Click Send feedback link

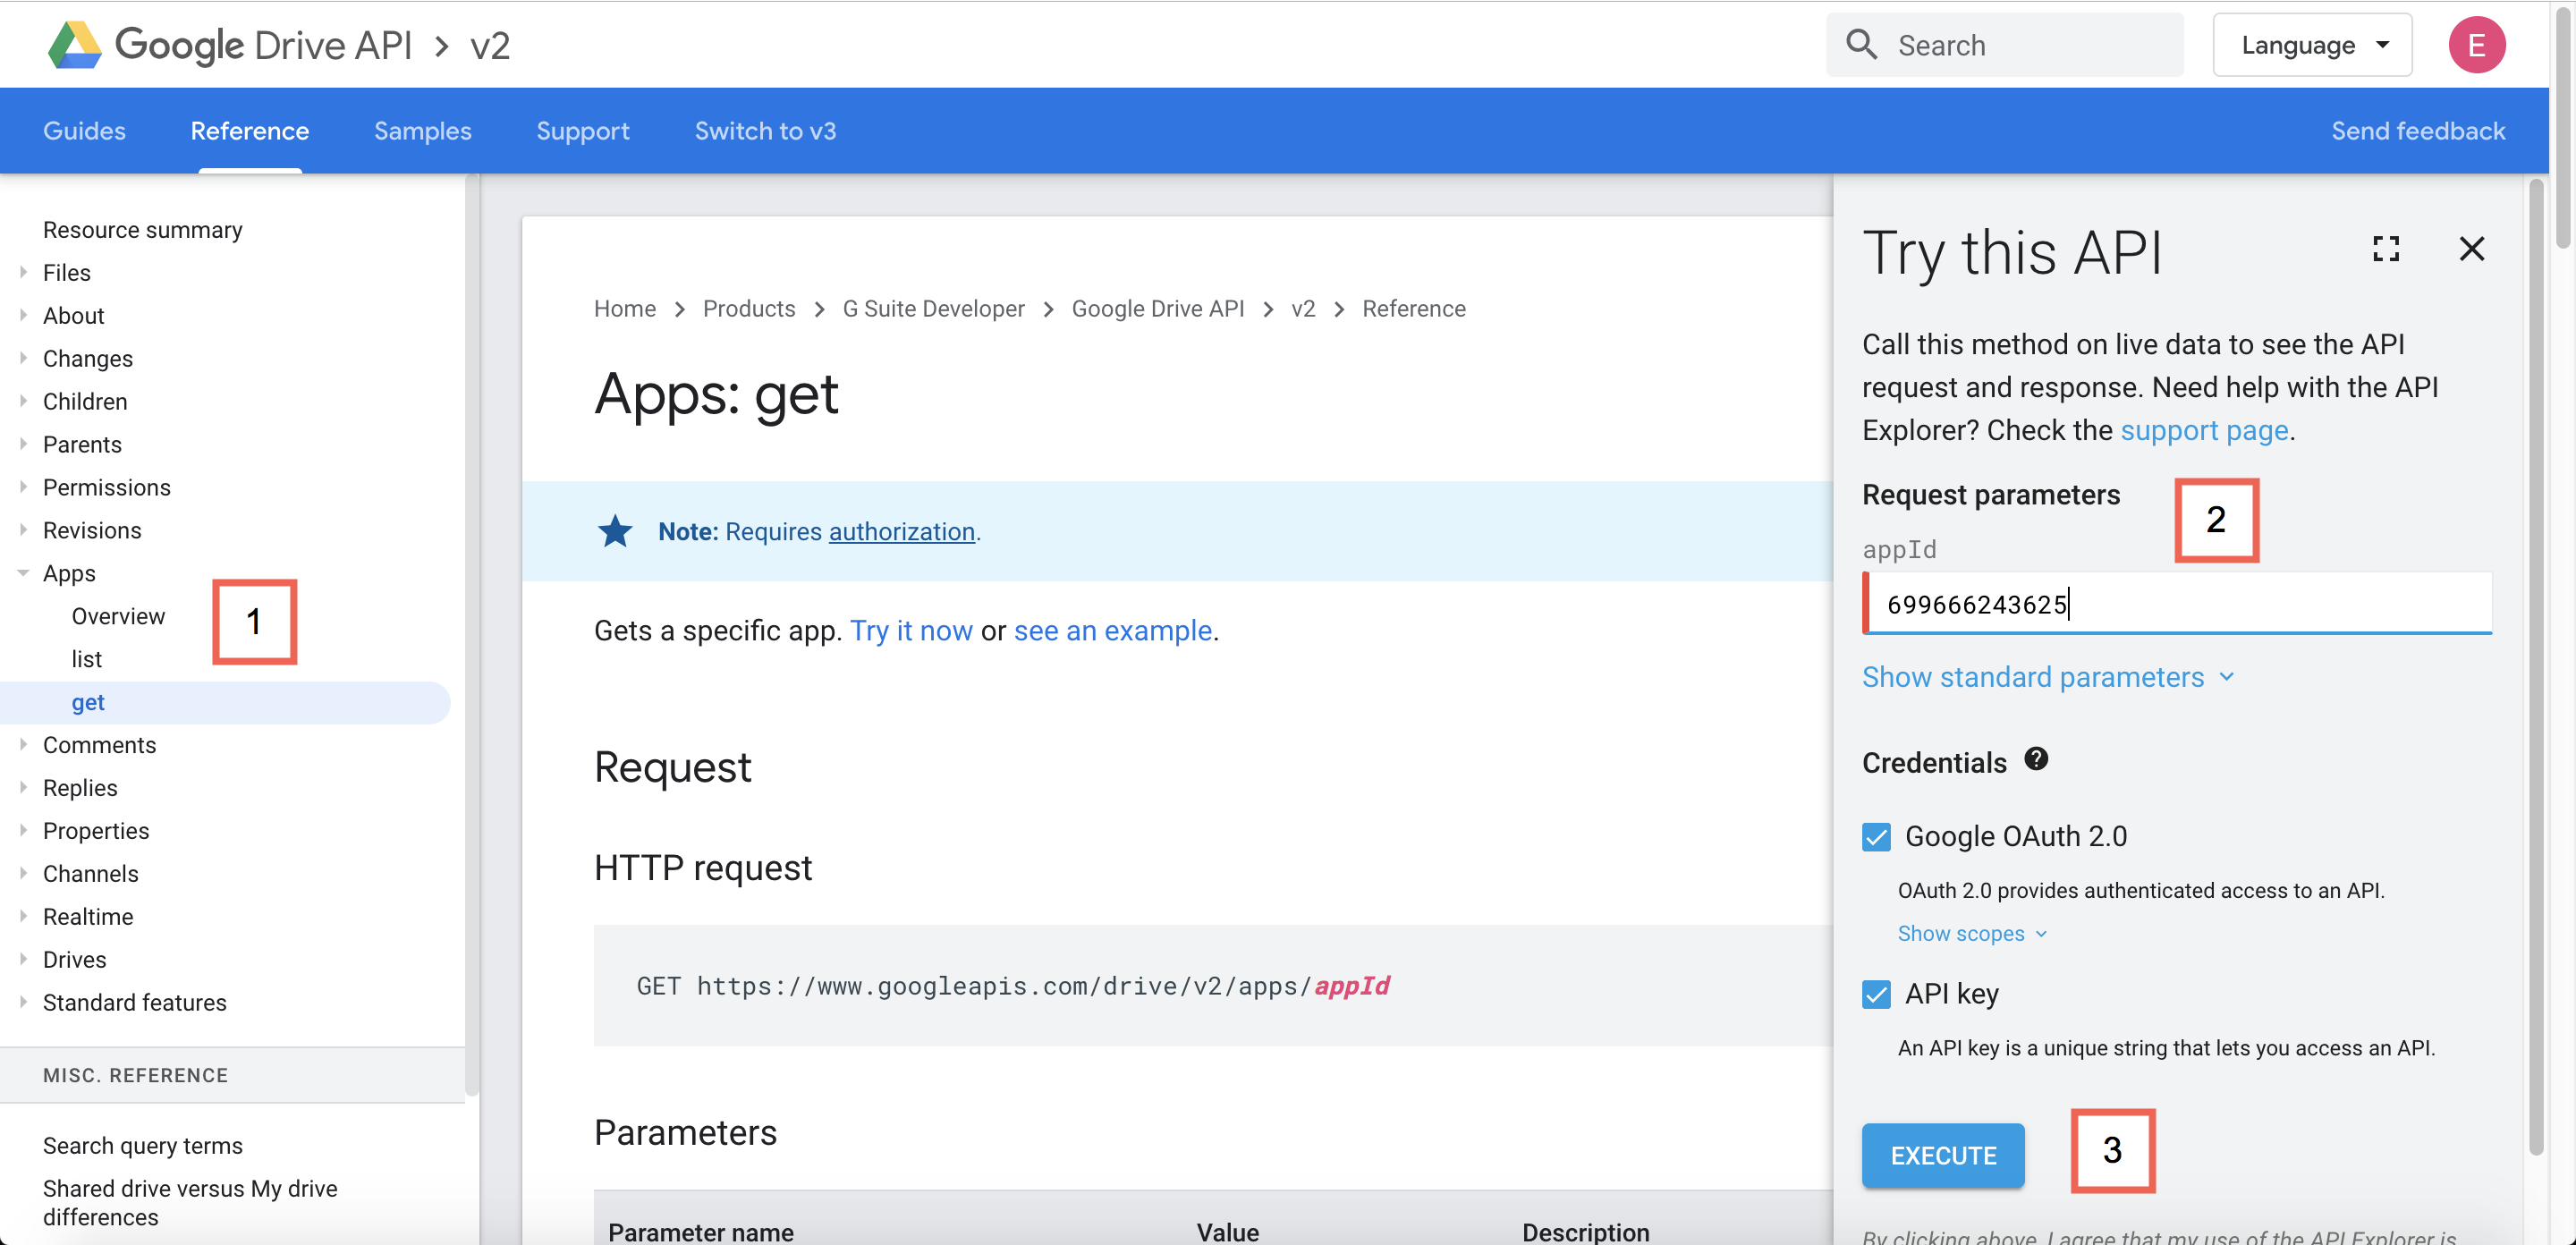(2418, 131)
